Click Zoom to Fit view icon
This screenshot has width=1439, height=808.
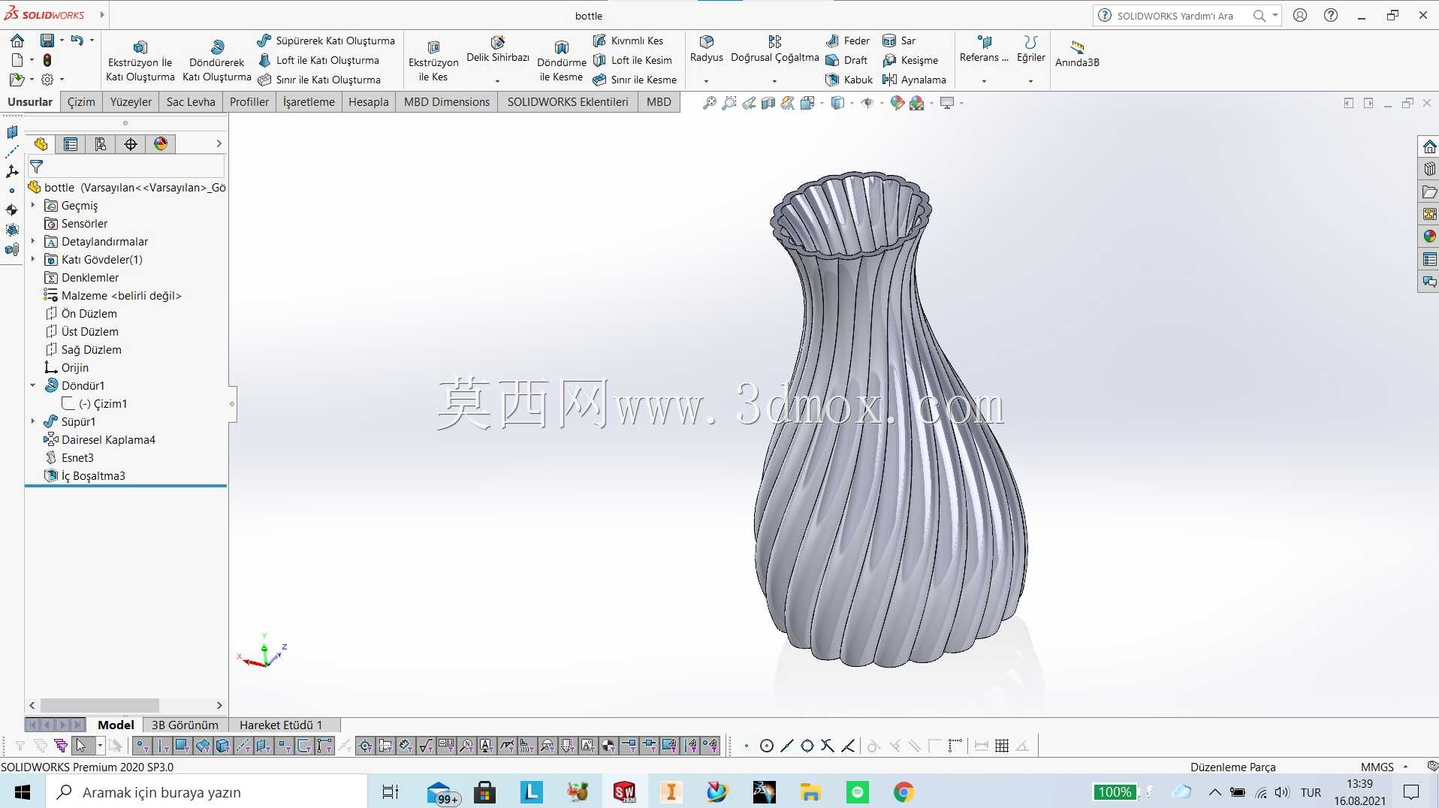(708, 103)
